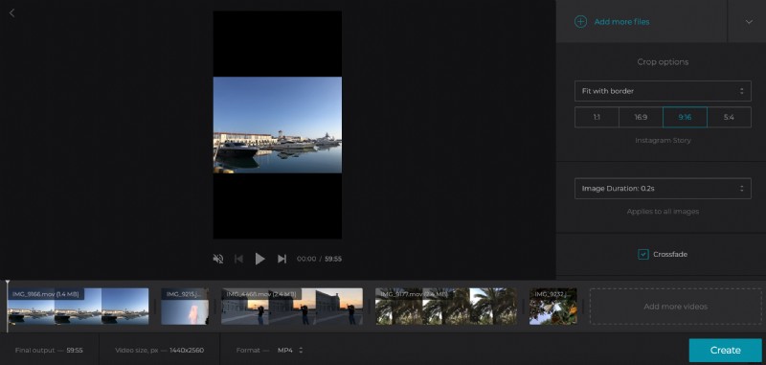
Task: Open the Fit with border dropdown
Action: point(663,91)
